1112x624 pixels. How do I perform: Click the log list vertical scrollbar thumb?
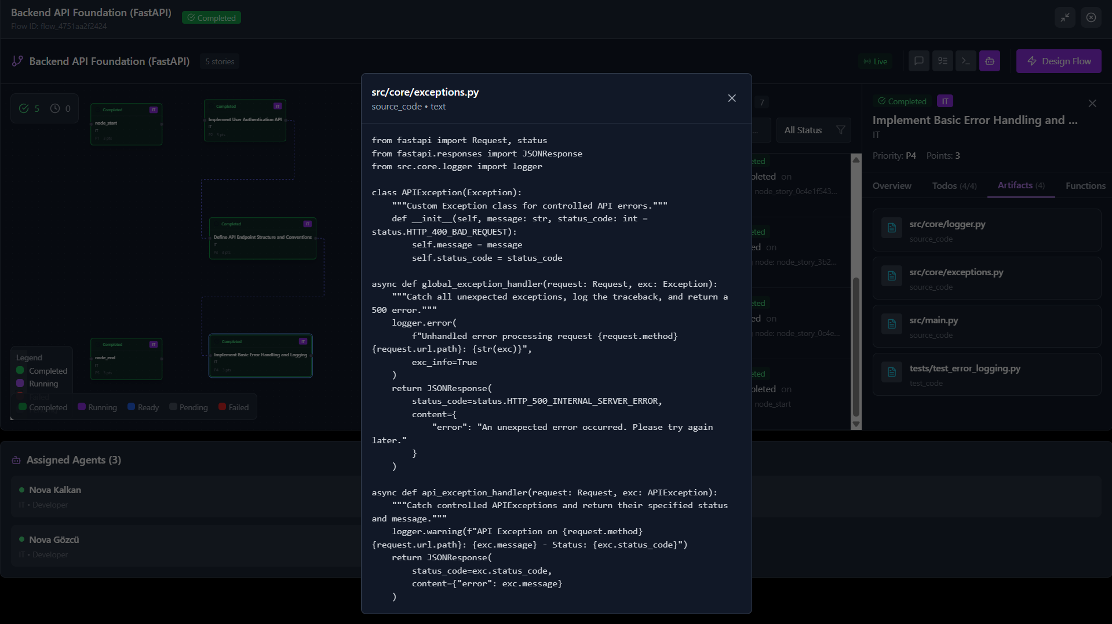pyautogui.click(x=856, y=346)
